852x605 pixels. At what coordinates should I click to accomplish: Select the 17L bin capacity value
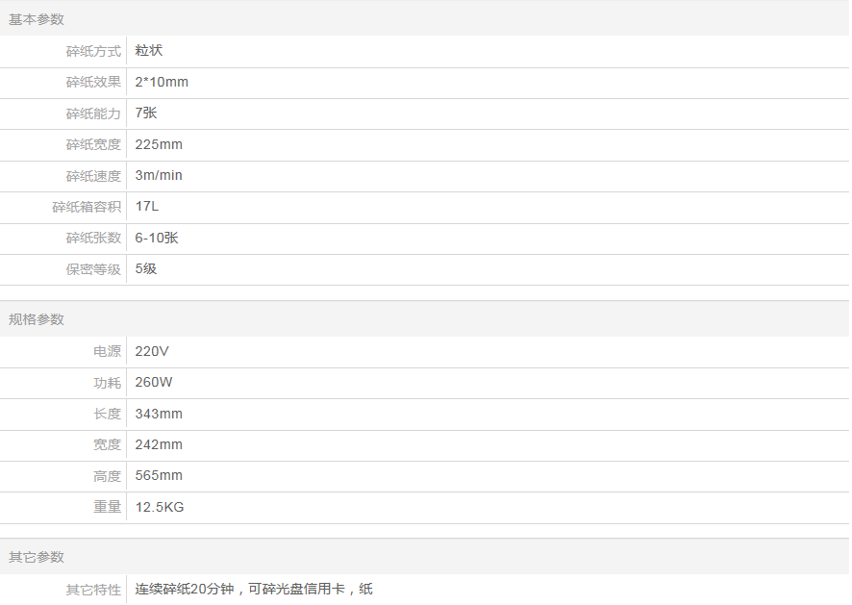tap(147, 207)
